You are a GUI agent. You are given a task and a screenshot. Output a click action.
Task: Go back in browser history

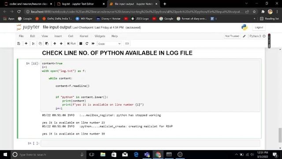(x=5, y=12)
